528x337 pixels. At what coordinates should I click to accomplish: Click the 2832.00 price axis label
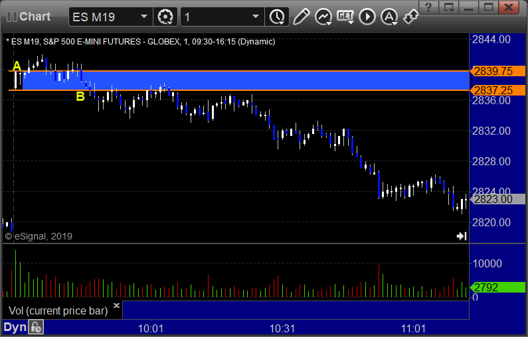point(491,131)
